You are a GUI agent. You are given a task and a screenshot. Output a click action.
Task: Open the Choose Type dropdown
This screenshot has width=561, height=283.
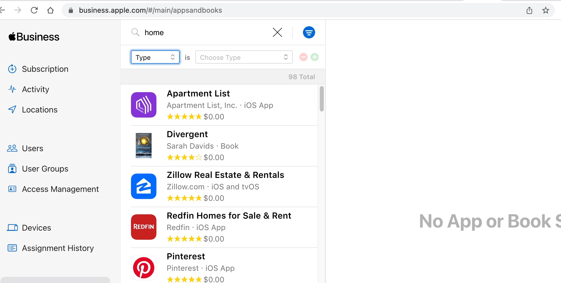(244, 57)
